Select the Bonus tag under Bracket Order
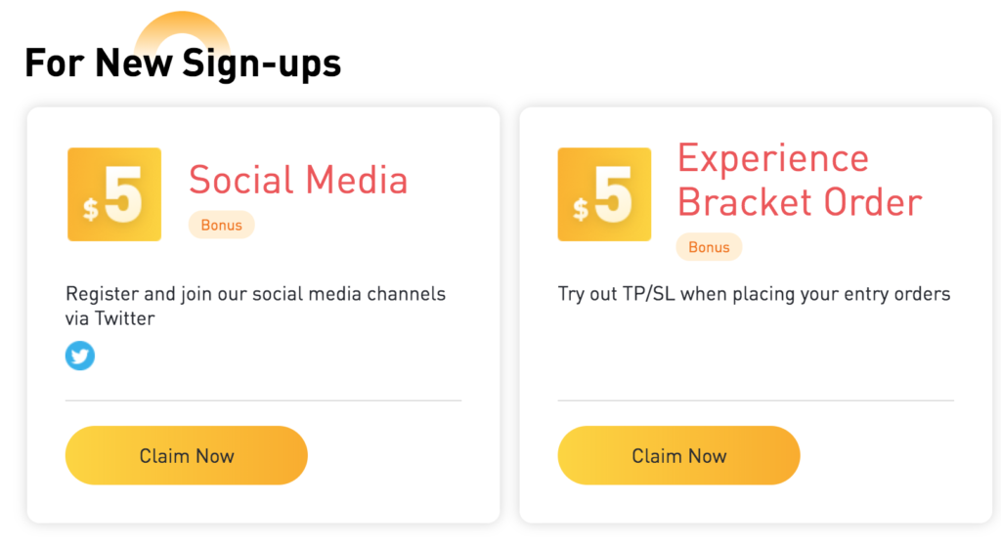This screenshot has height=544, width=1001. [709, 247]
